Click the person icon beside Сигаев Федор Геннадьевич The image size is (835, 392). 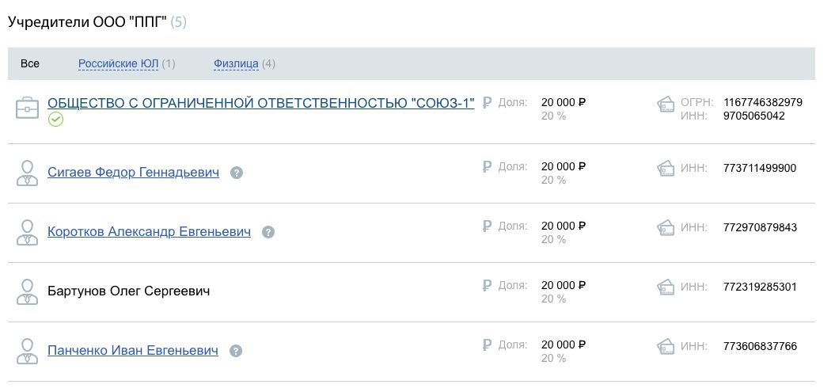[28, 173]
